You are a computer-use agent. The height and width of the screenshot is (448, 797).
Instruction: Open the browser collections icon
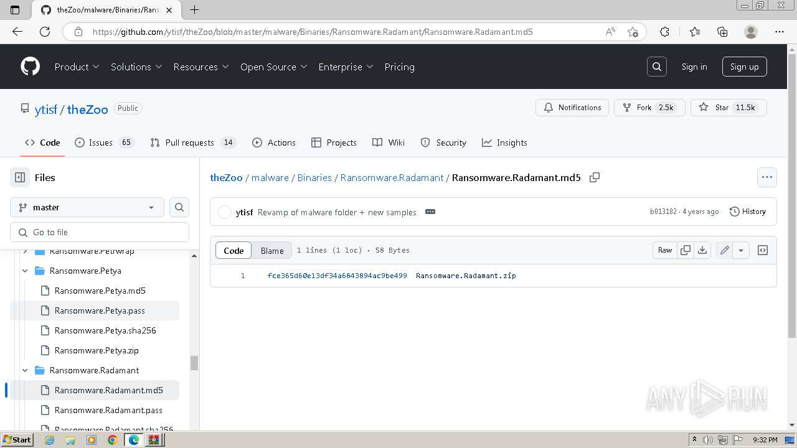[722, 32]
